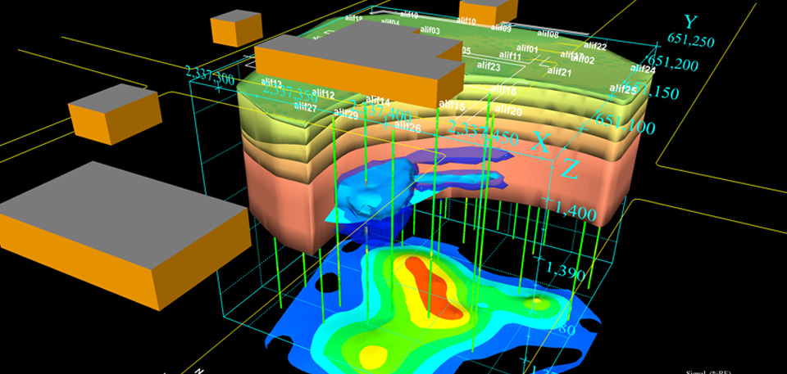
Task: Select the alif26 borehole label
Action: pyautogui.click(x=407, y=128)
